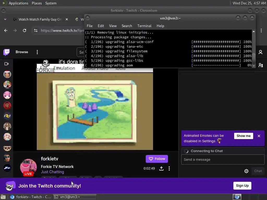Open the Santa hat avatar channel in sidebar
Viewport: 267px width, 200px height.
7,74
